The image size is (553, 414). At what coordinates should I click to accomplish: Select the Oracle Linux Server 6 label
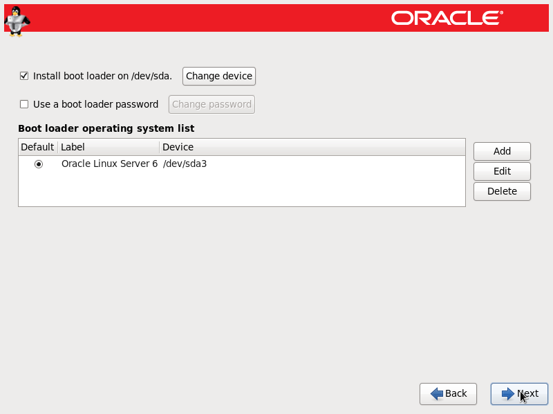(109, 164)
